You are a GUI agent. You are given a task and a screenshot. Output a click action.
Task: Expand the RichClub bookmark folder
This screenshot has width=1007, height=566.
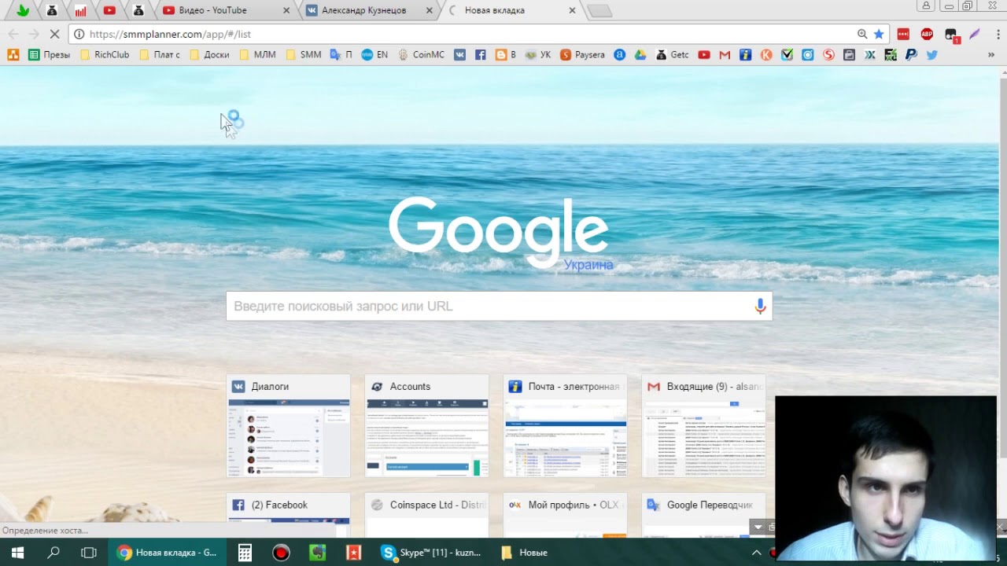103,54
